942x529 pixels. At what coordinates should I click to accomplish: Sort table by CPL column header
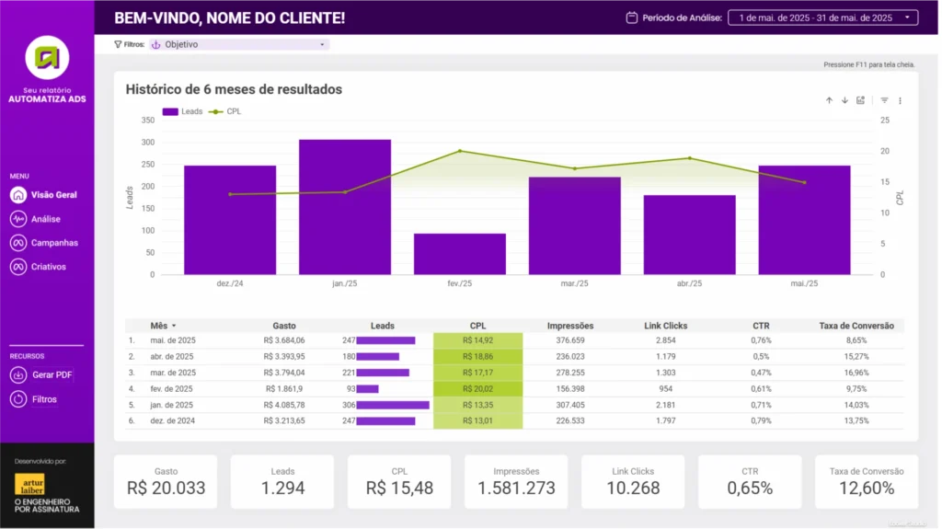pos(477,326)
